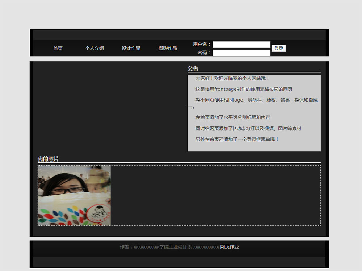Click the 用户名： label

tap(202, 44)
